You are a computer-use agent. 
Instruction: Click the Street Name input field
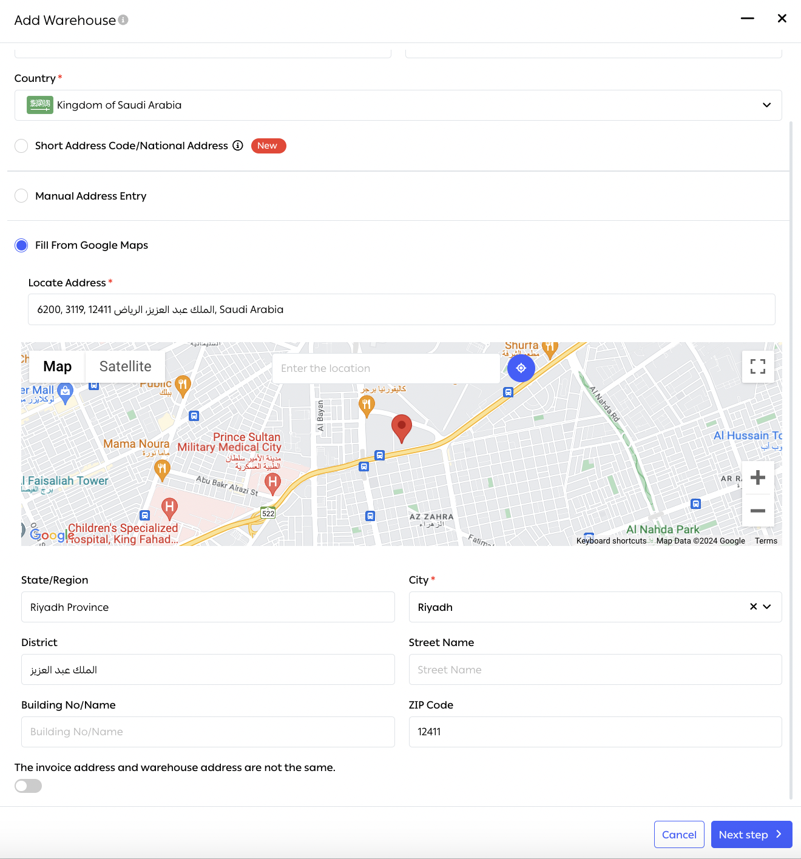595,670
